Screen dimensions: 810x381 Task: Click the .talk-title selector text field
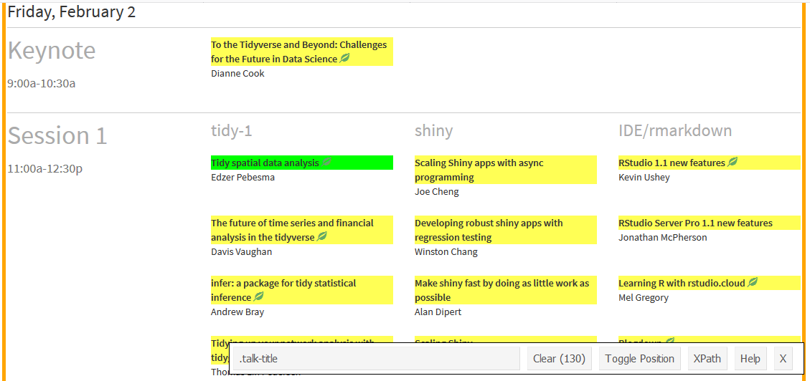click(x=375, y=359)
